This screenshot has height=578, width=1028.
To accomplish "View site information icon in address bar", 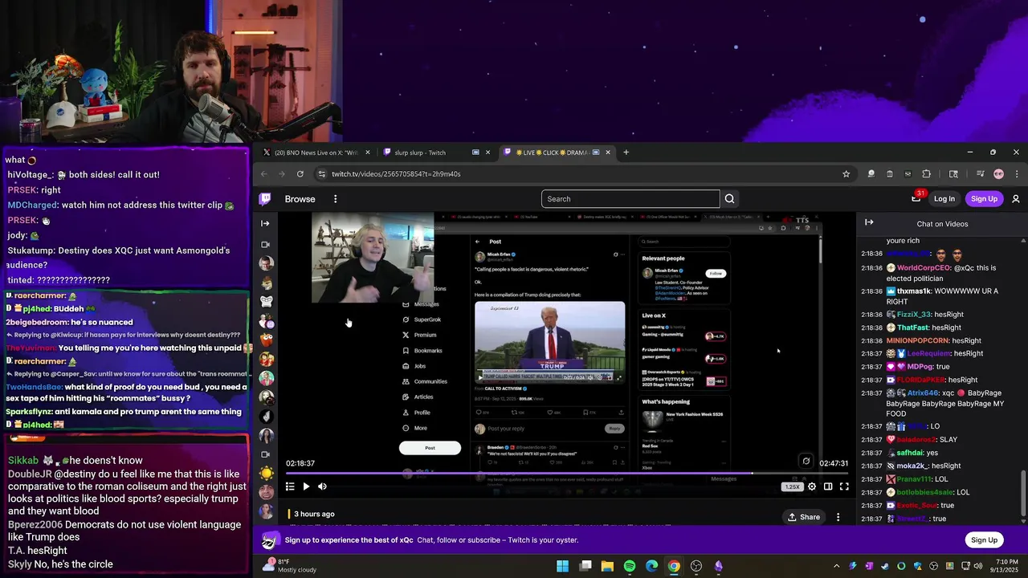I will click(x=321, y=174).
